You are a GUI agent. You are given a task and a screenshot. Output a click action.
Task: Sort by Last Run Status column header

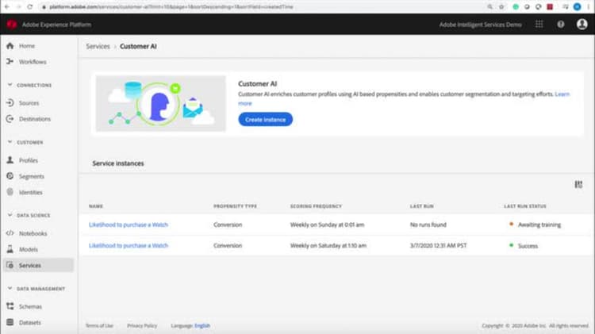pos(525,206)
